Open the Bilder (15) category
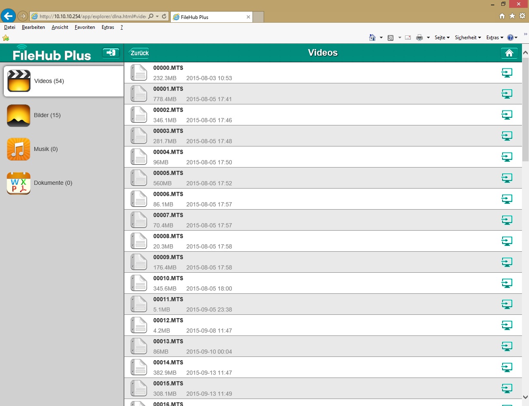This screenshot has width=529, height=406. (47, 115)
